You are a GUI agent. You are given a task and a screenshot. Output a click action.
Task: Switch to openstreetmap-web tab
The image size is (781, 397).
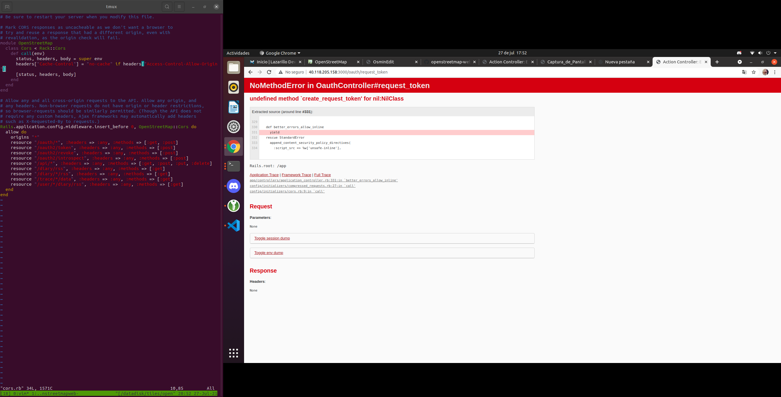450,62
